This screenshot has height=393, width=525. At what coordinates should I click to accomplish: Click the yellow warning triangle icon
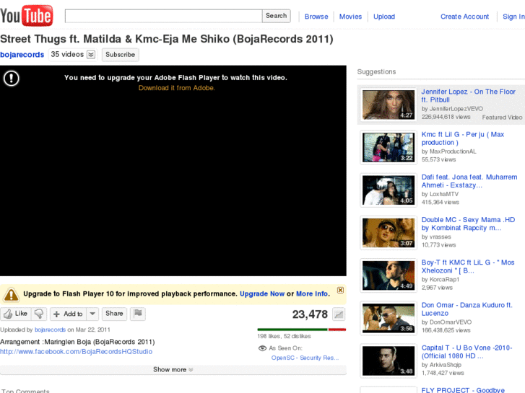pos(11,294)
